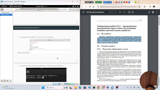Open the PDF viewer more actions menu
This screenshot has height=90, width=160.
(157, 12)
